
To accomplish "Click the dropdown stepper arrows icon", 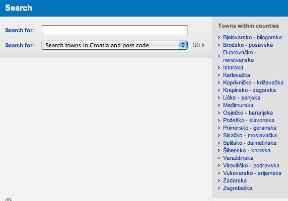I will (183, 45).
